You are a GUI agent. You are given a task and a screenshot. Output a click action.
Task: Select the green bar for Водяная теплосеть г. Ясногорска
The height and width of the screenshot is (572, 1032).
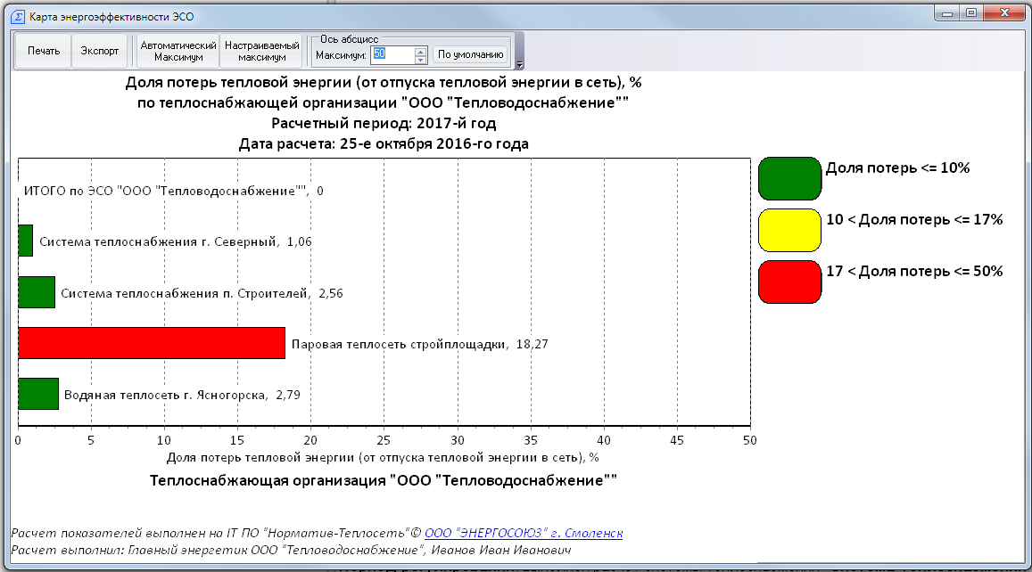click(x=38, y=394)
